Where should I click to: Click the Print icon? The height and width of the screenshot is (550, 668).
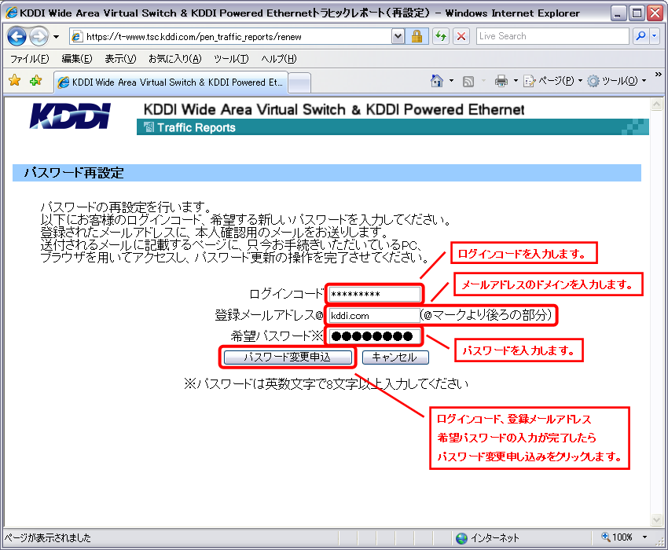click(501, 80)
